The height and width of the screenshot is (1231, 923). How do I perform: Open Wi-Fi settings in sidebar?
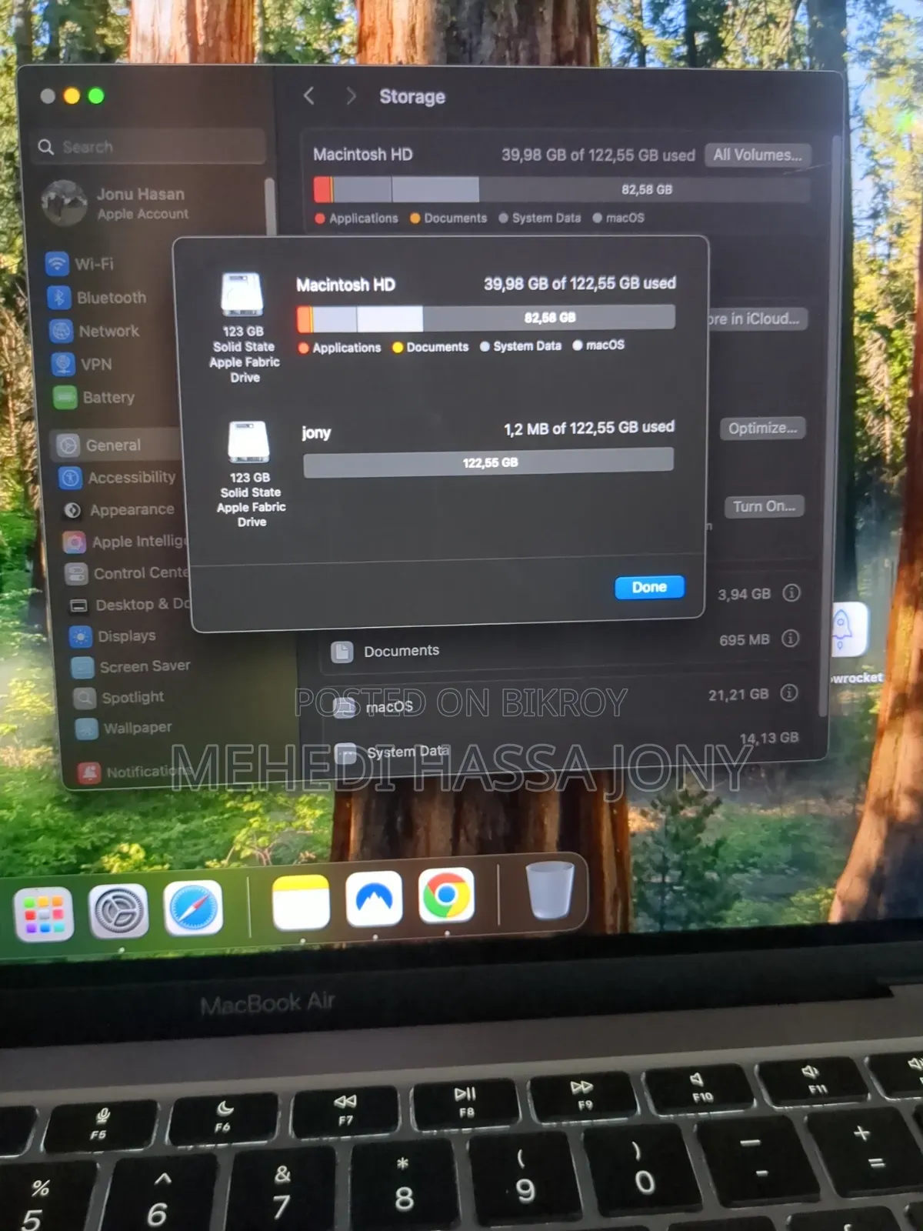[x=81, y=264]
